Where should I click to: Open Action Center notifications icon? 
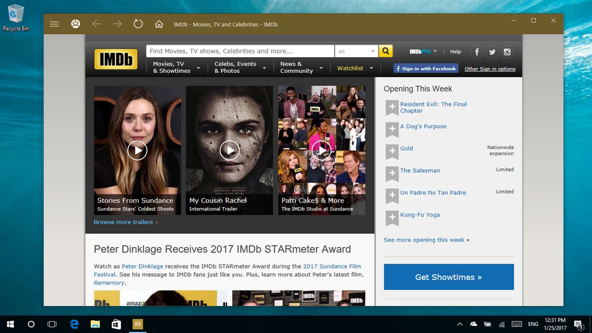(578, 324)
